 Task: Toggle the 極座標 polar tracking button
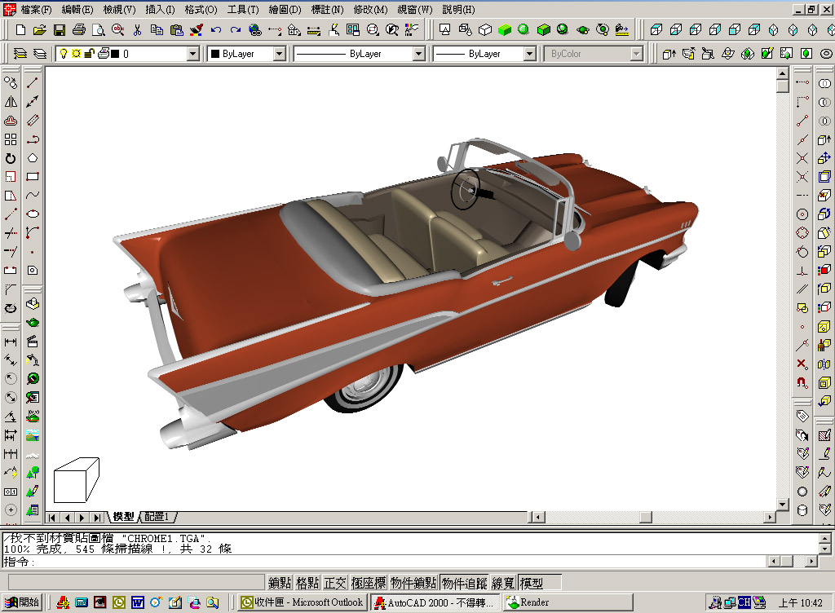click(369, 583)
